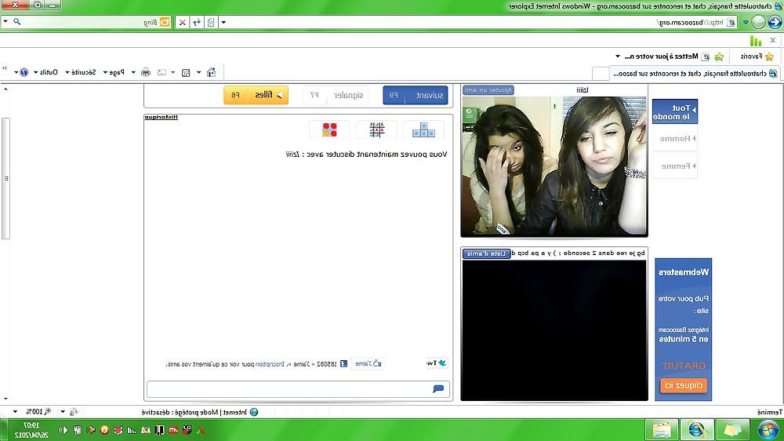Click the 'Liste d'amis' button
This screenshot has width=784, height=441.
click(487, 253)
